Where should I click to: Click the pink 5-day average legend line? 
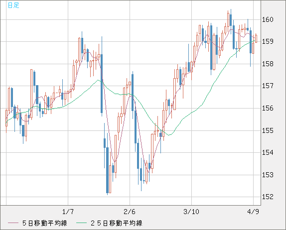tap(13, 223)
